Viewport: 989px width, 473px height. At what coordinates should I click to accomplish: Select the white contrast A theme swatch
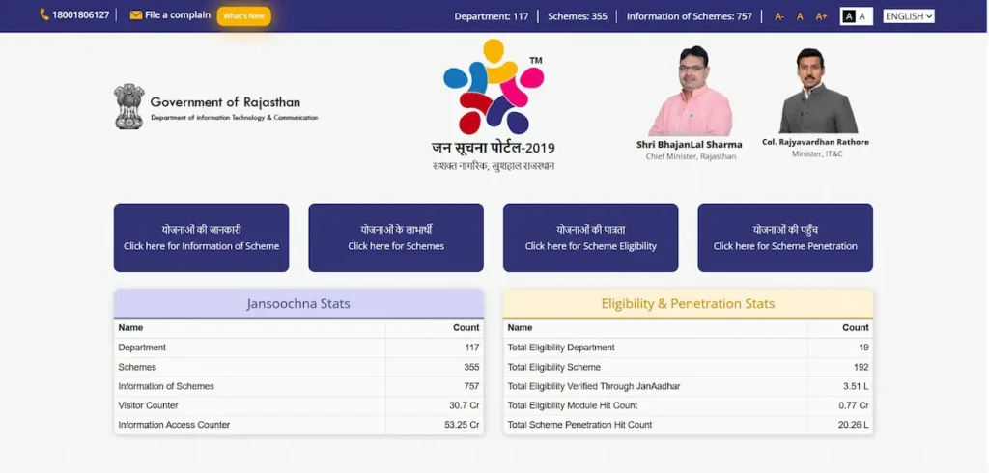[862, 16]
